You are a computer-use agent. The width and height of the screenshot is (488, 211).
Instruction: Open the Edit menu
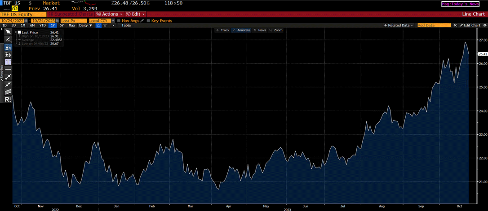(x=135, y=14)
